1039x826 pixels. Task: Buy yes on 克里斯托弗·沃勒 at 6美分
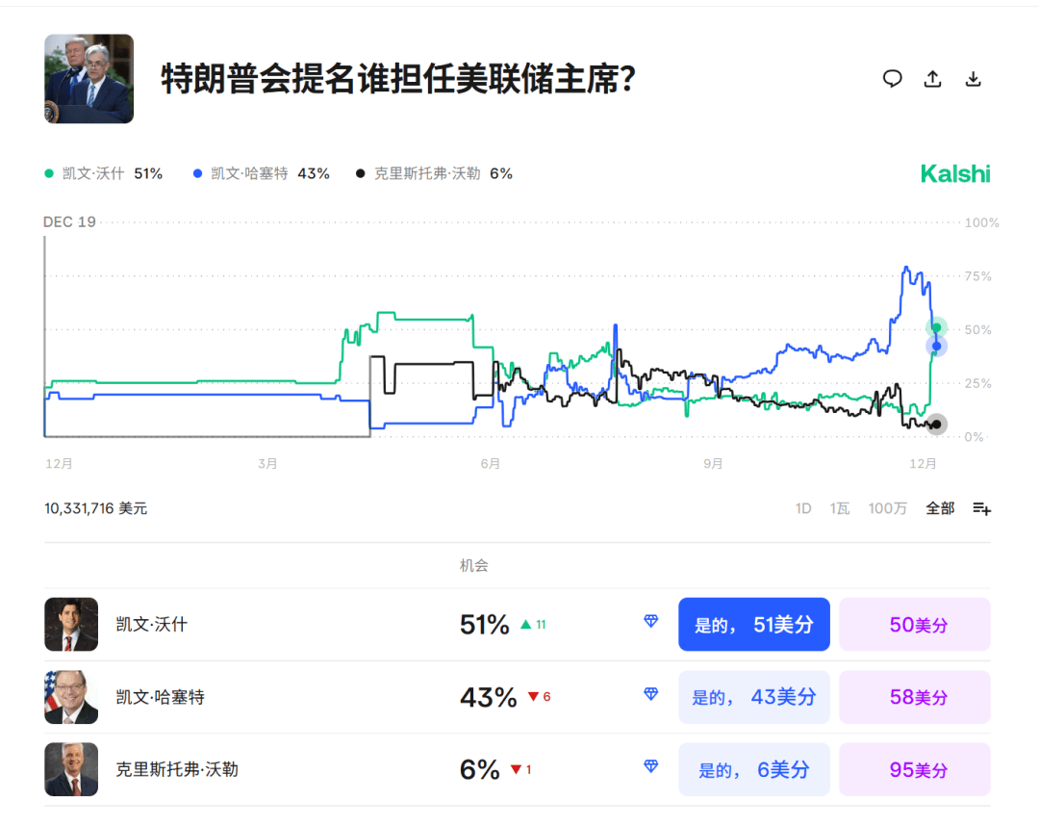pyautogui.click(x=754, y=768)
